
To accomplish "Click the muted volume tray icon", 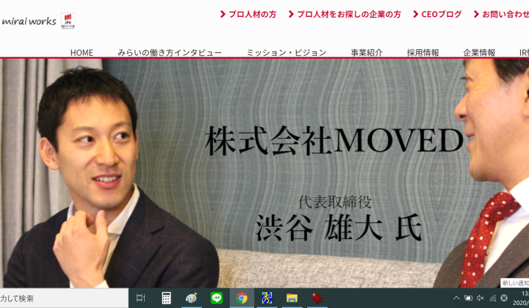I will click(x=481, y=298).
